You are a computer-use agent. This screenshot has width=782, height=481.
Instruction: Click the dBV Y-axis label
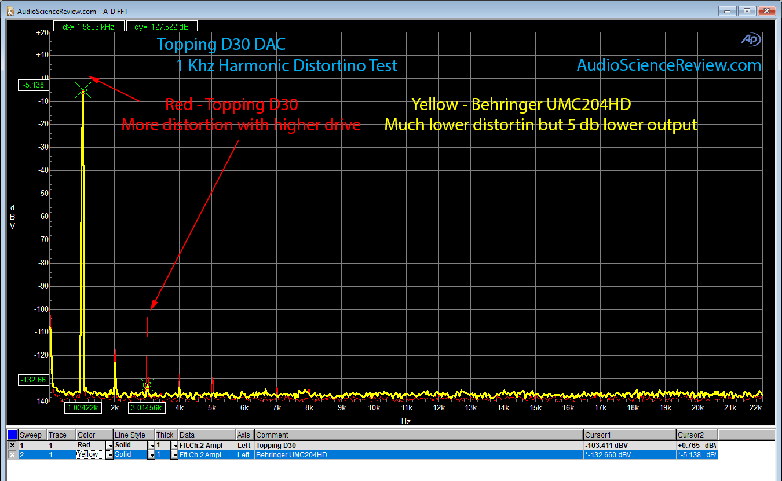12,216
